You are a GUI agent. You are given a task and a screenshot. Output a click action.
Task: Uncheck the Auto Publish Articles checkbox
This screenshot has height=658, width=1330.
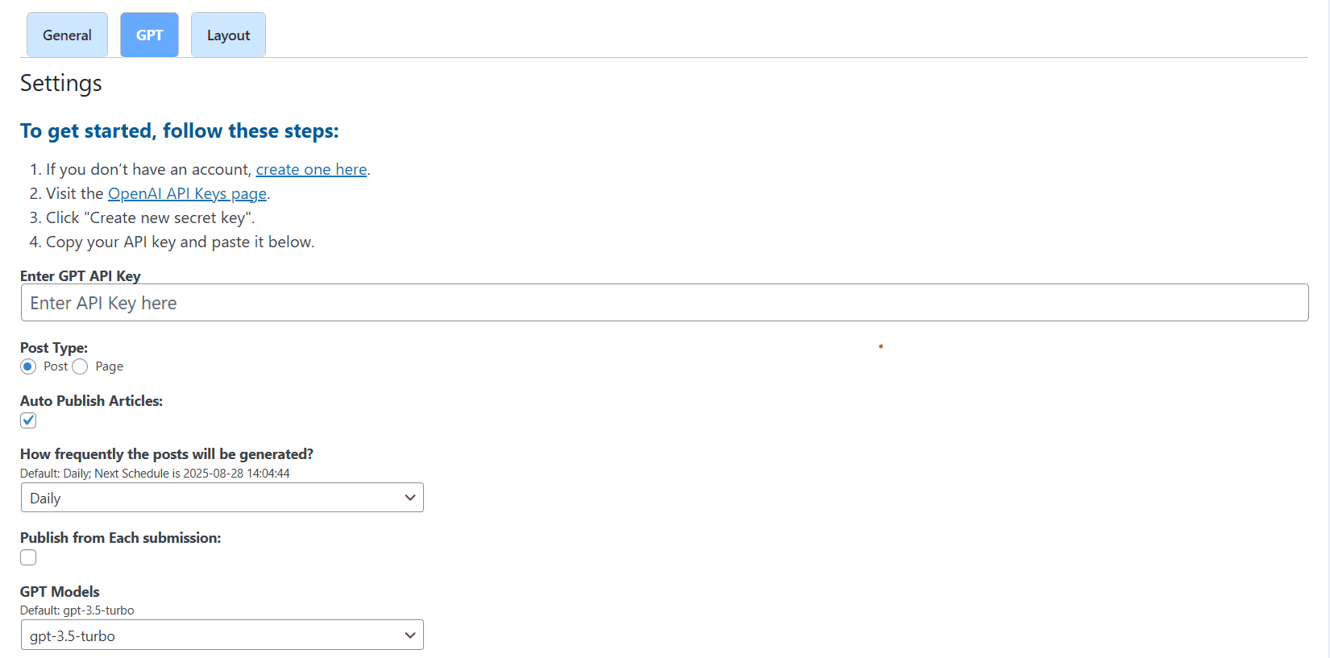point(28,420)
